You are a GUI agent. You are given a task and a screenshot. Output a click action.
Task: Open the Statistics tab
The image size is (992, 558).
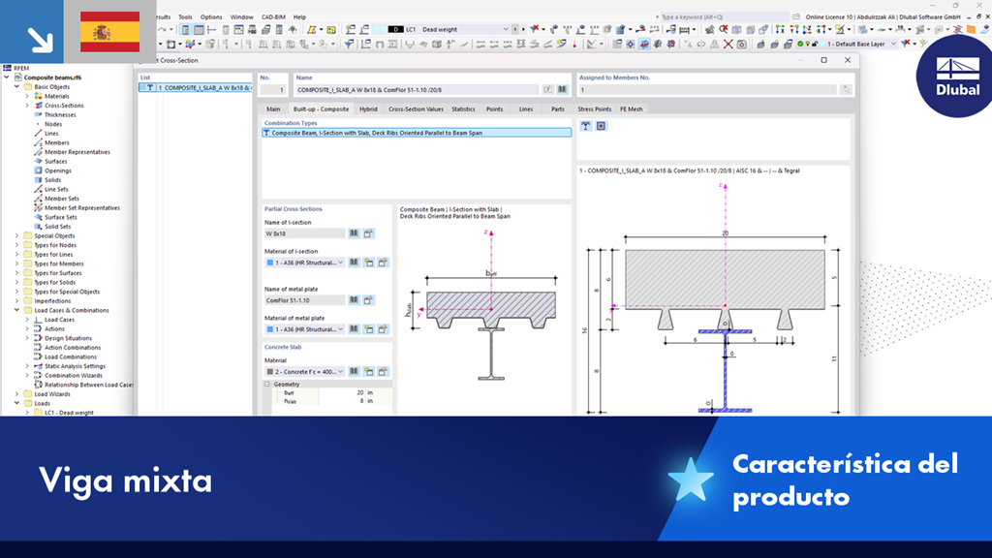(463, 108)
